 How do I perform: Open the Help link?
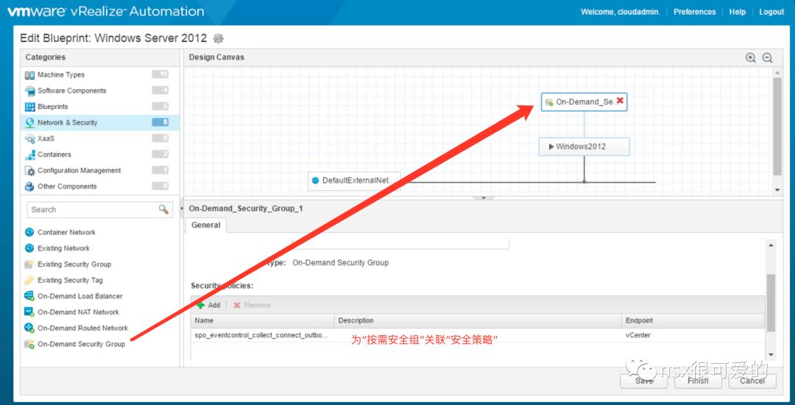pos(737,13)
